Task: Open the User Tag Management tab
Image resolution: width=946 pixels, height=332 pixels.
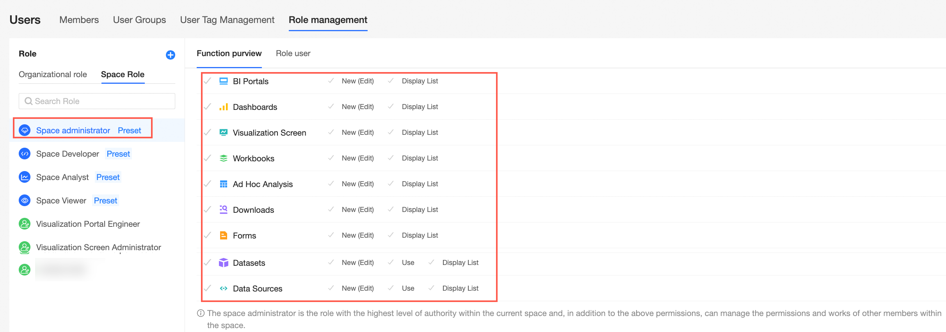Action: [227, 20]
